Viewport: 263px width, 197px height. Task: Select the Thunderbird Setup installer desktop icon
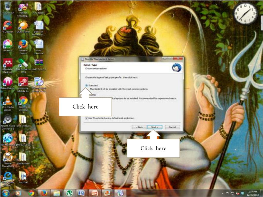39,85
